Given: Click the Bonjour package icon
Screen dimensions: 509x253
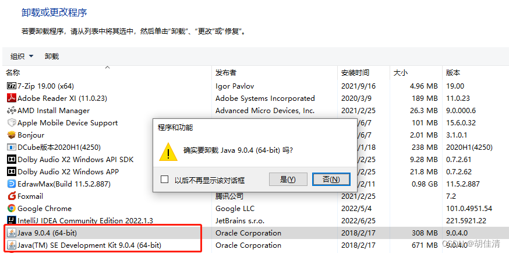Looking at the screenshot, I should (x=12, y=135).
